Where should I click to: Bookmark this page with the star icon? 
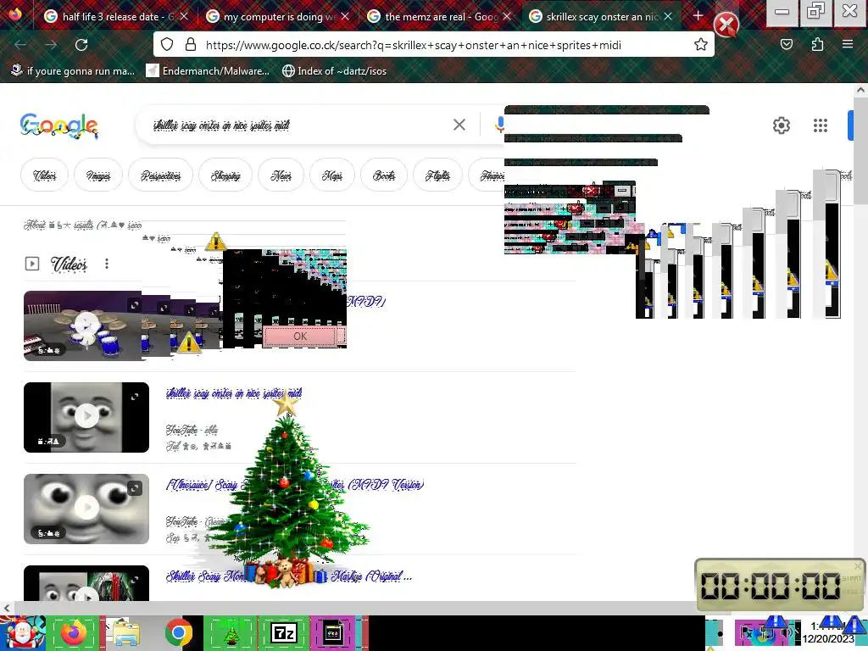click(701, 45)
